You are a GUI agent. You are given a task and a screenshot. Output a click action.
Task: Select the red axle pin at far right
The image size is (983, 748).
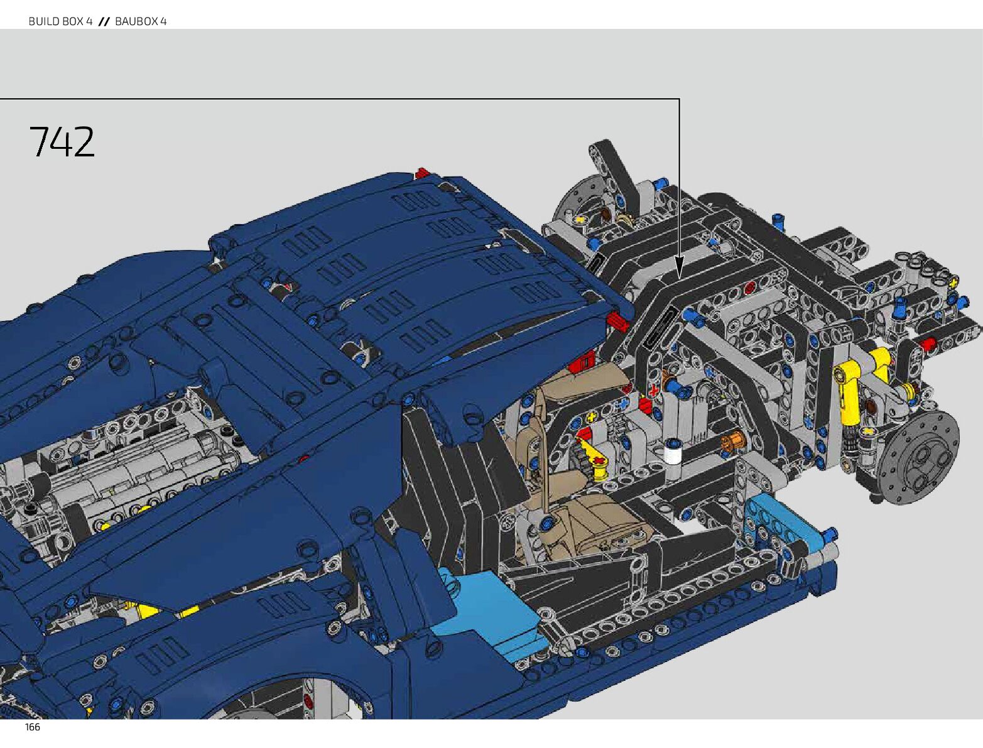(928, 344)
